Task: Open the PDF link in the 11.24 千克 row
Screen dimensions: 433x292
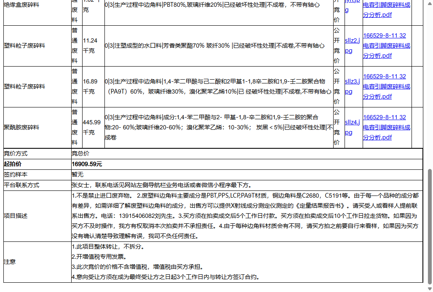Action: pyautogui.click(x=387, y=46)
